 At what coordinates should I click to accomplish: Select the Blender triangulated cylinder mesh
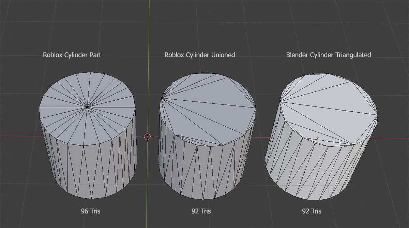coord(322,136)
